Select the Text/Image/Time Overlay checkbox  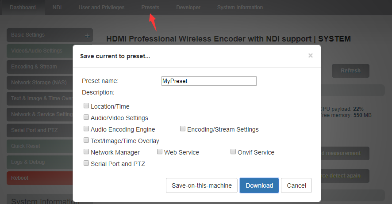(86, 140)
